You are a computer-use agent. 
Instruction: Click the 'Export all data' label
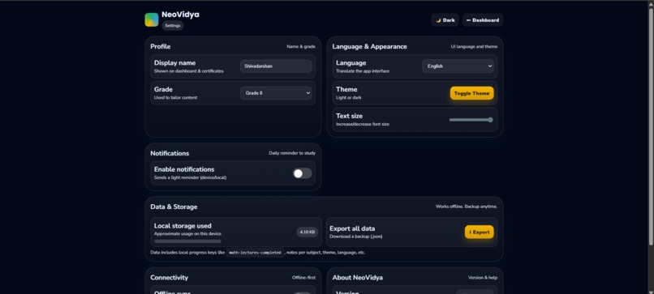352,228
